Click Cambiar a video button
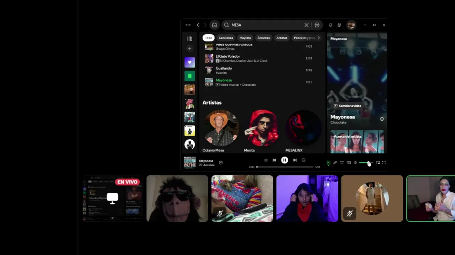 [x=348, y=106]
